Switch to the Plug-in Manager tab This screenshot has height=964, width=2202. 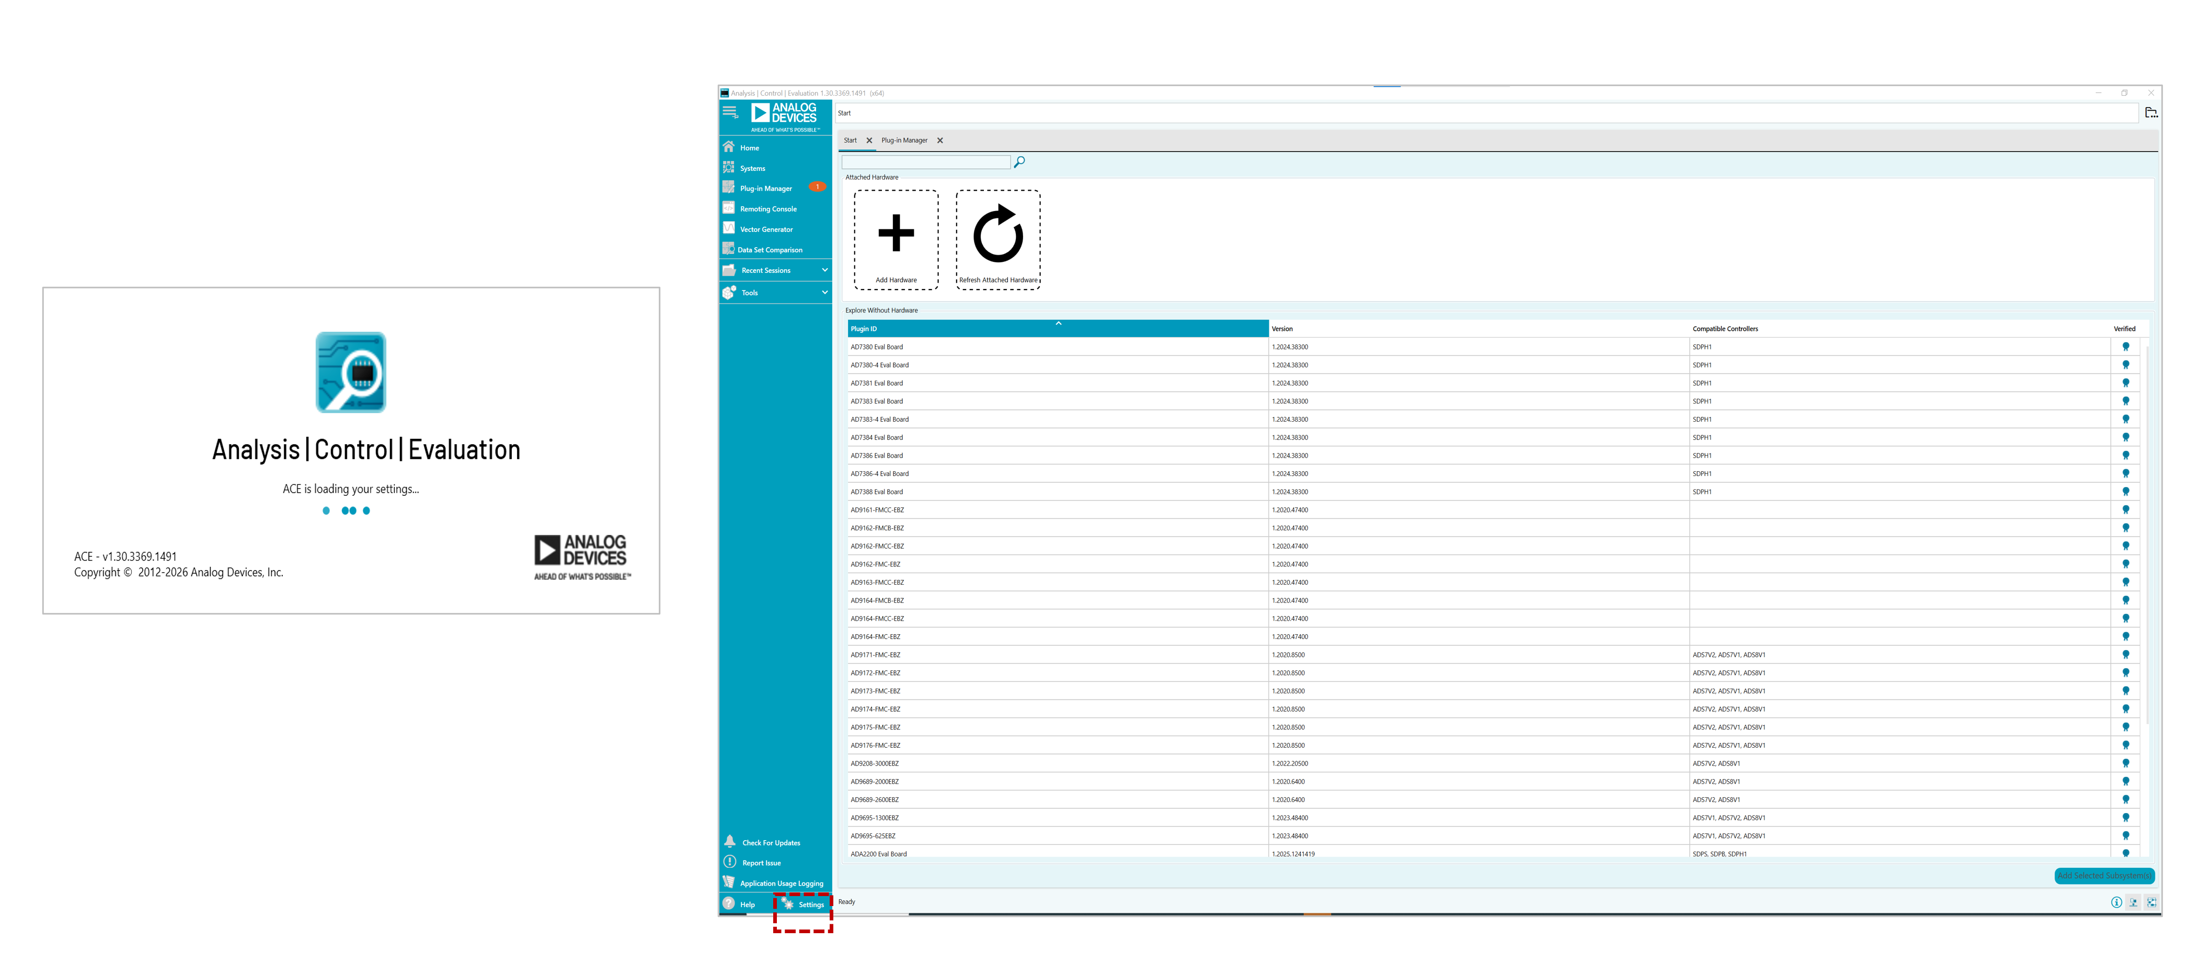903,140
